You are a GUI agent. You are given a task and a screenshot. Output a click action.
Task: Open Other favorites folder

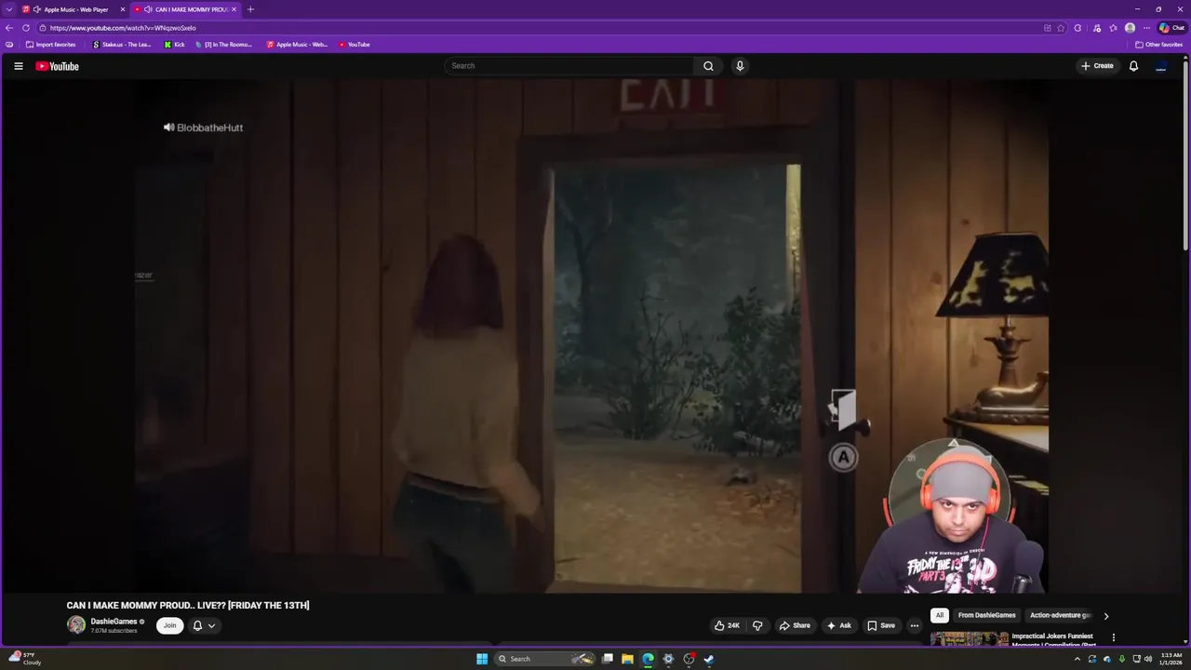coord(1158,45)
